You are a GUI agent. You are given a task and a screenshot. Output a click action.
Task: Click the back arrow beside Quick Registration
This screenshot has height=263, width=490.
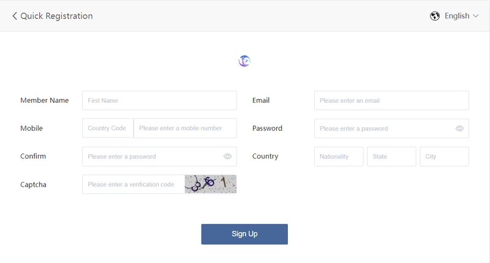point(14,16)
